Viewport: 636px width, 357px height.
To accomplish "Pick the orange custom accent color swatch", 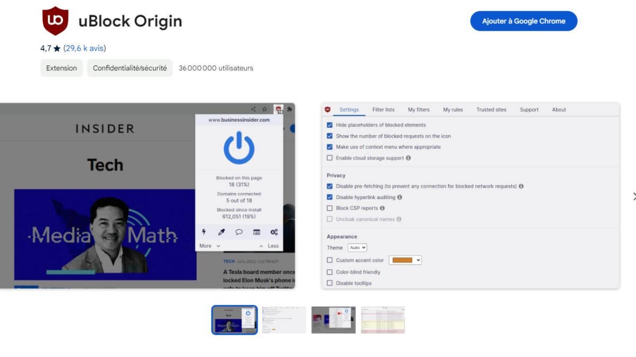I will coord(405,260).
